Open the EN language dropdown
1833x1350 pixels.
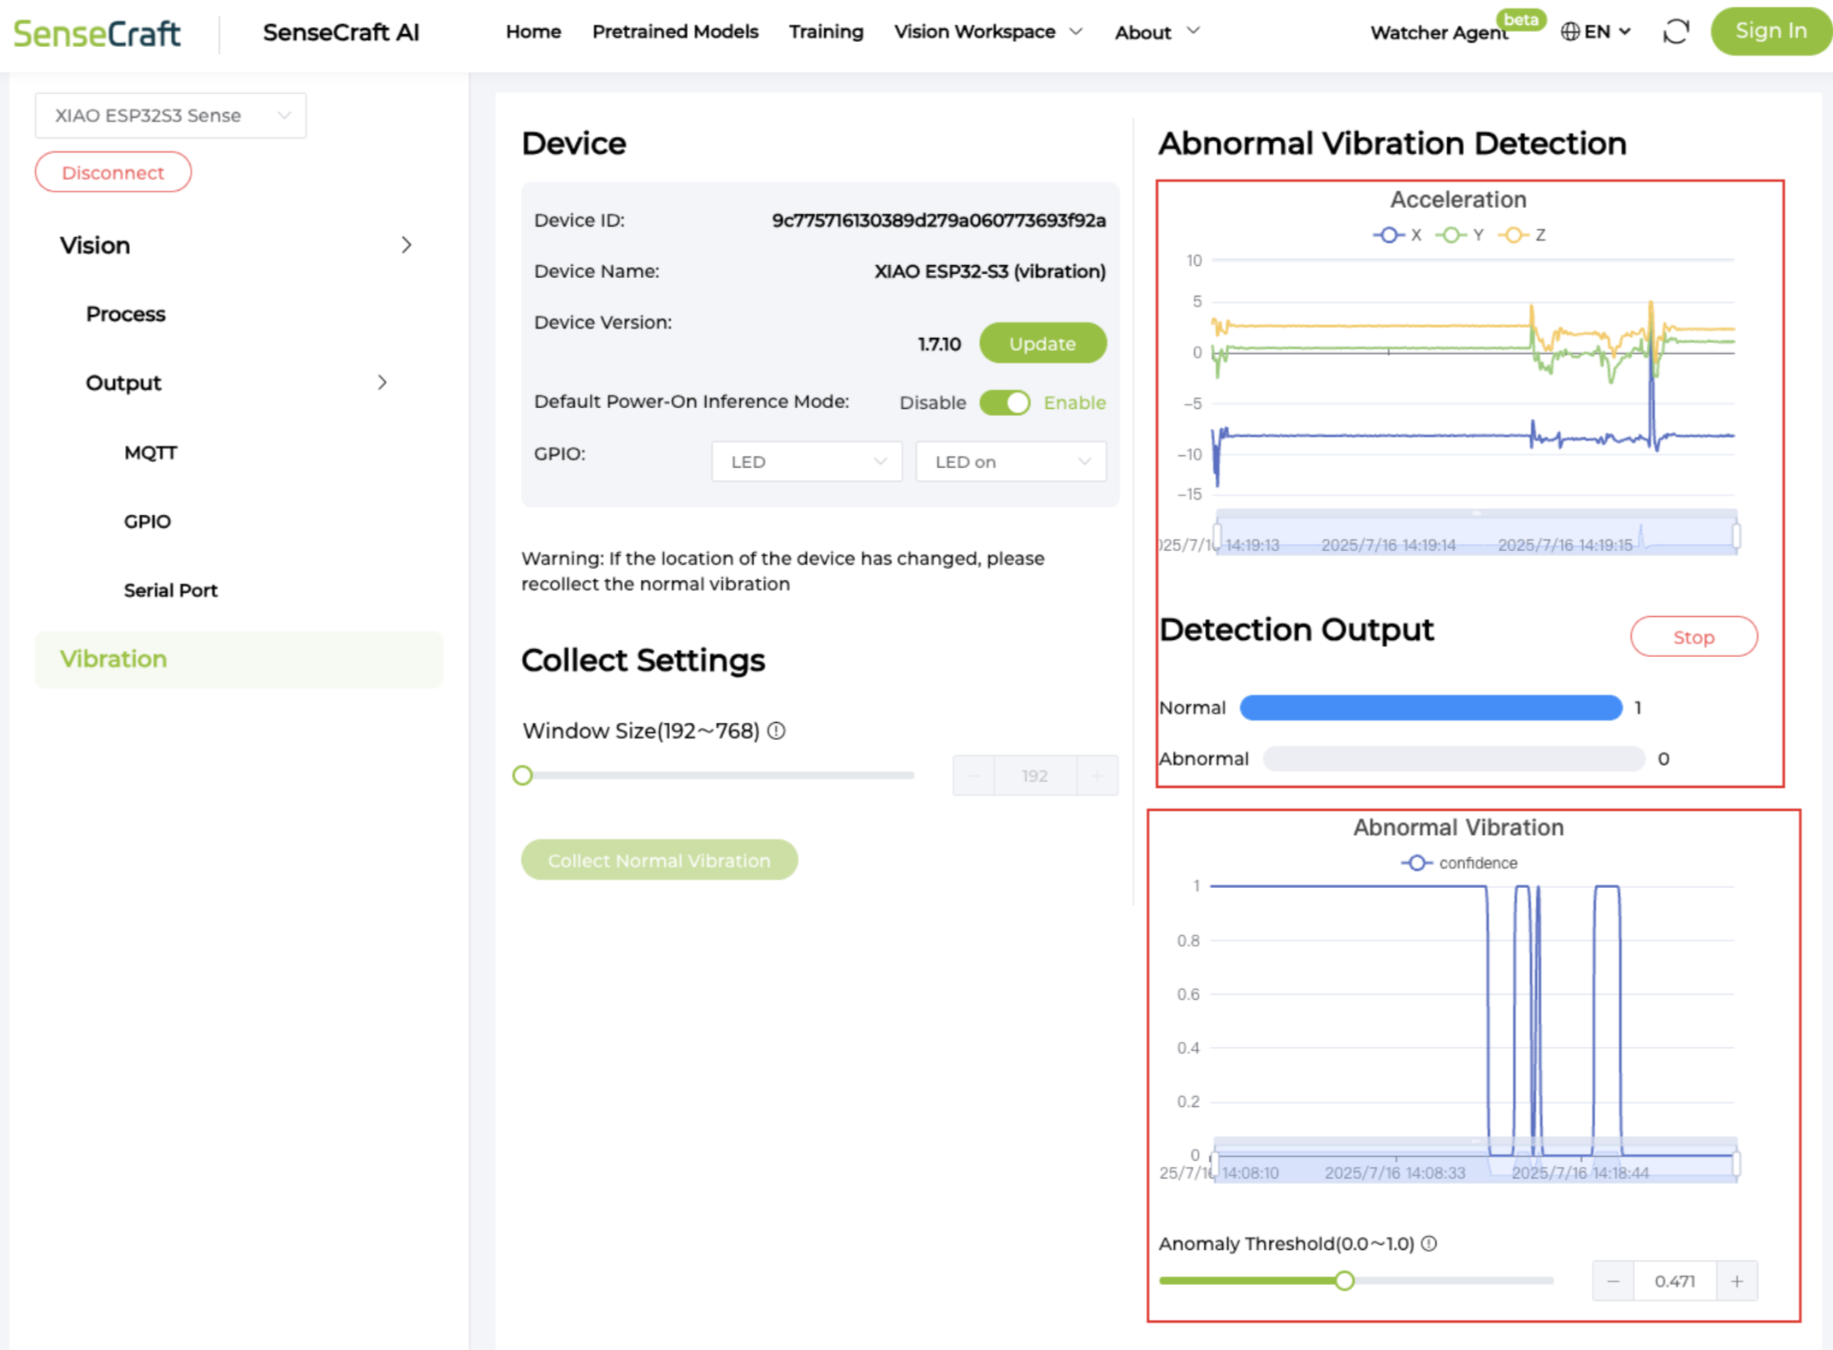tap(1596, 32)
